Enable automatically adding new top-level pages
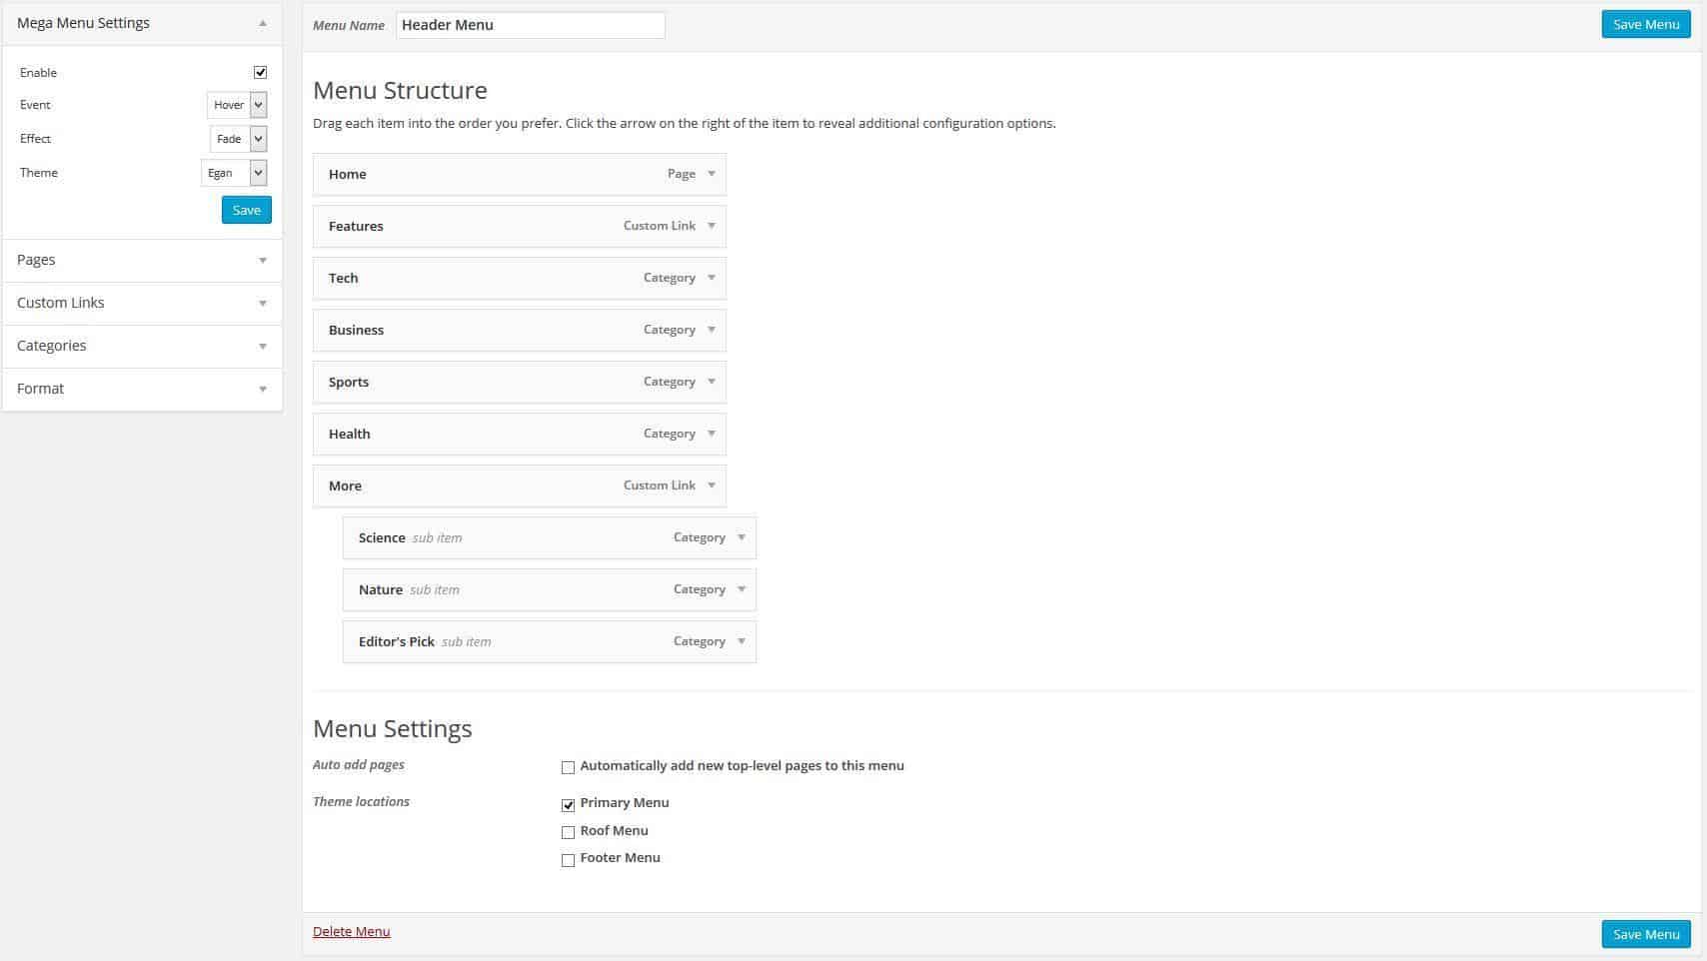 [x=568, y=767]
